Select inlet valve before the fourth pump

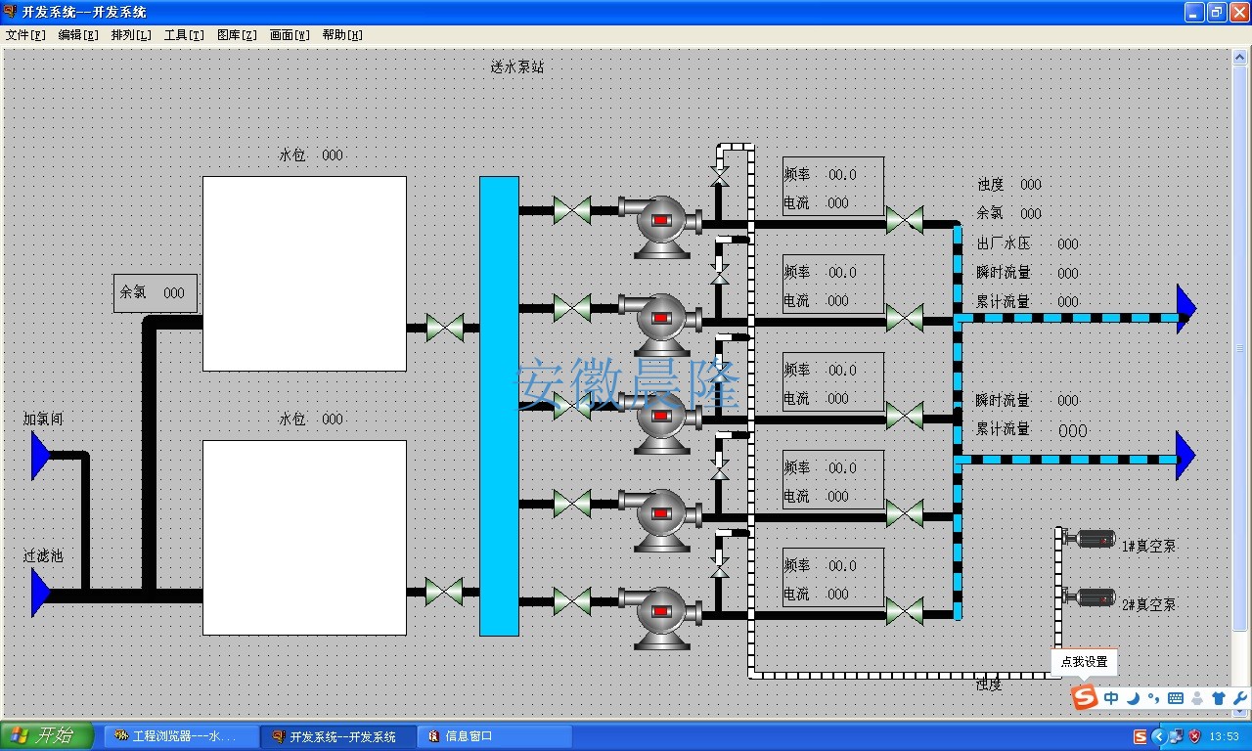[572, 504]
